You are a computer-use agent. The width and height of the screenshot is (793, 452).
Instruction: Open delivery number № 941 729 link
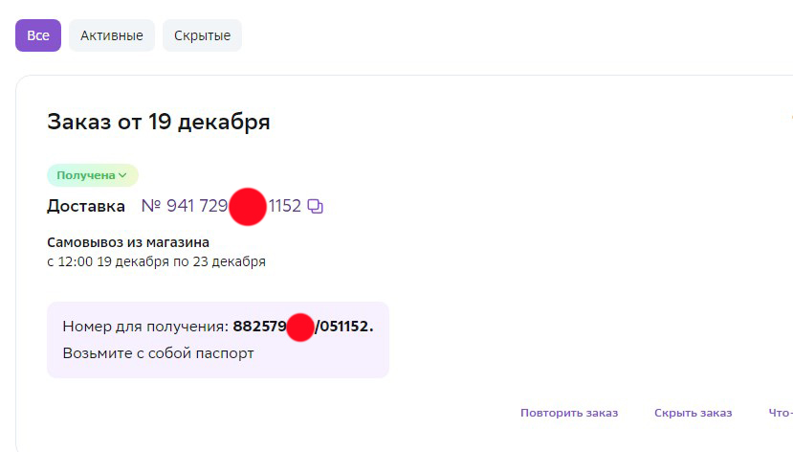click(x=185, y=206)
